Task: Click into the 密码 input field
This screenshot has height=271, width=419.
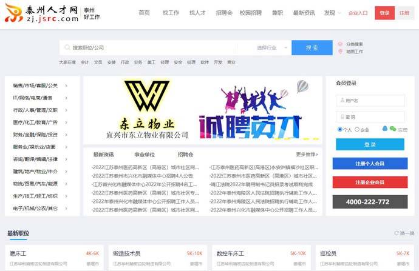Action: coord(370,117)
